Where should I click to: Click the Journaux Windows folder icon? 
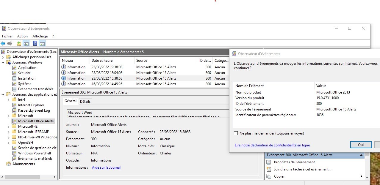pyautogui.click(x=9, y=62)
